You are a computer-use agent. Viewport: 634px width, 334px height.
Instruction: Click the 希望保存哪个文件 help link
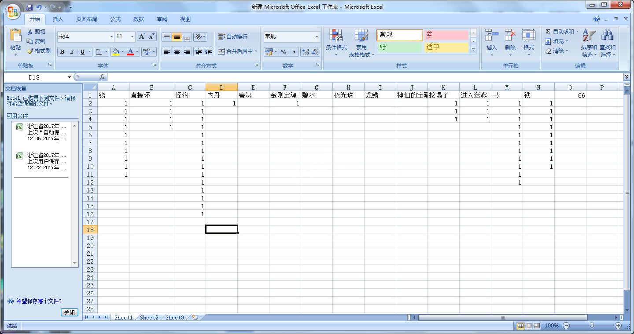tap(39, 301)
